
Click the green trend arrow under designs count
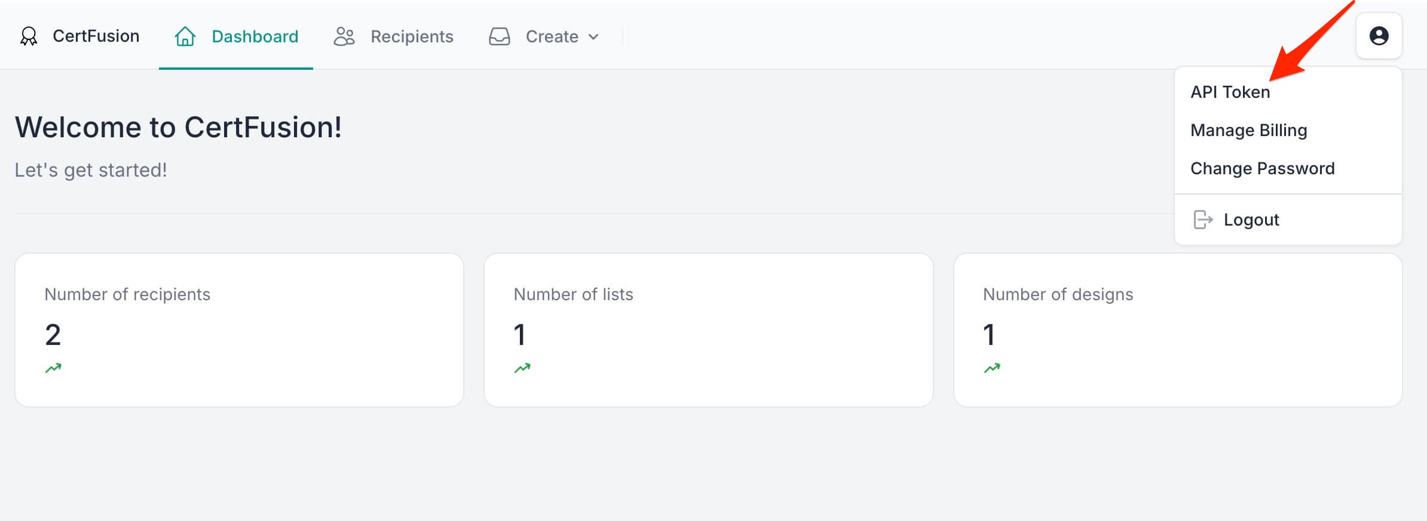(993, 367)
